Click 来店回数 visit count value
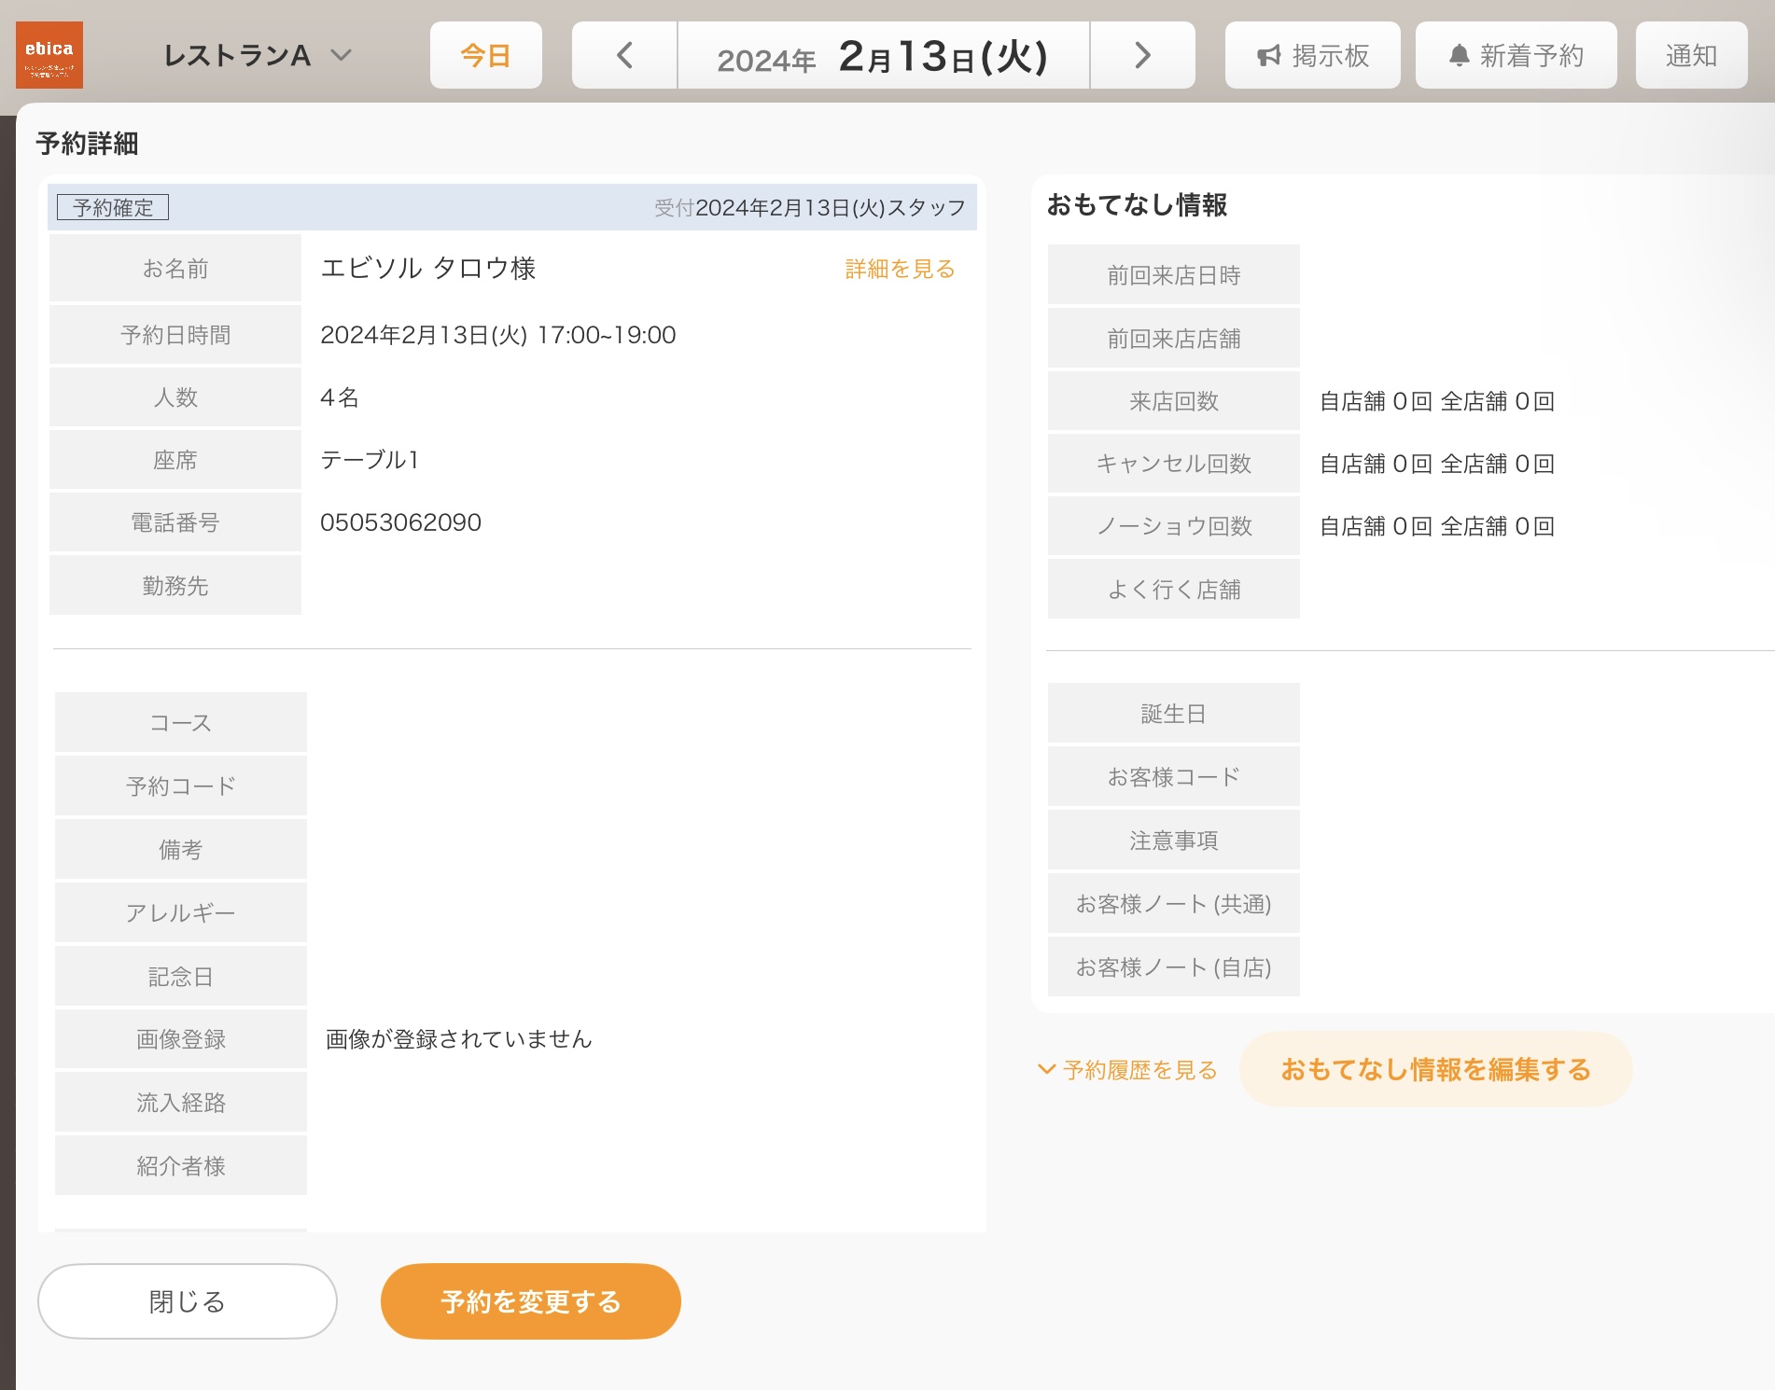Screen dimensions: 1775x1390 point(1437,401)
